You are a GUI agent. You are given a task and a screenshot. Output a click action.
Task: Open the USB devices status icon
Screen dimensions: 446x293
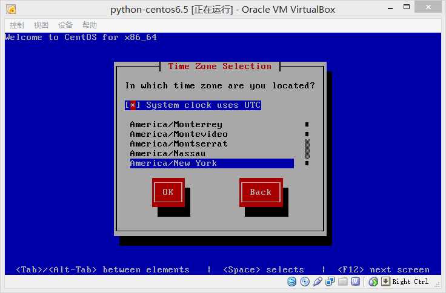(x=318, y=281)
